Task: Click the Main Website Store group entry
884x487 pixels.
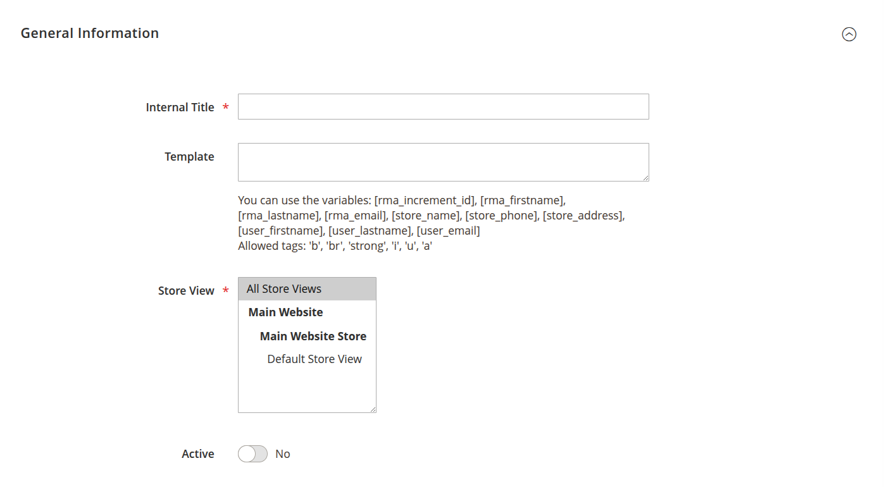Action: click(313, 336)
